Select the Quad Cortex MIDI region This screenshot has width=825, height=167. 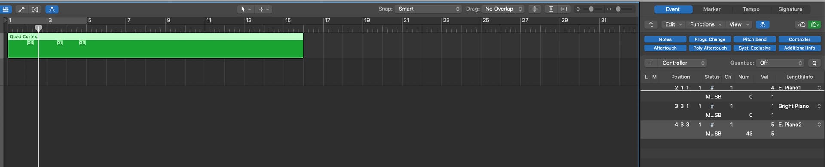coord(156,45)
